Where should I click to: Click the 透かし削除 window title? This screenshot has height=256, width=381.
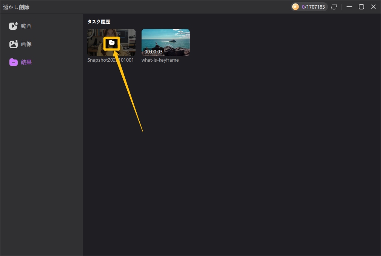16,7
